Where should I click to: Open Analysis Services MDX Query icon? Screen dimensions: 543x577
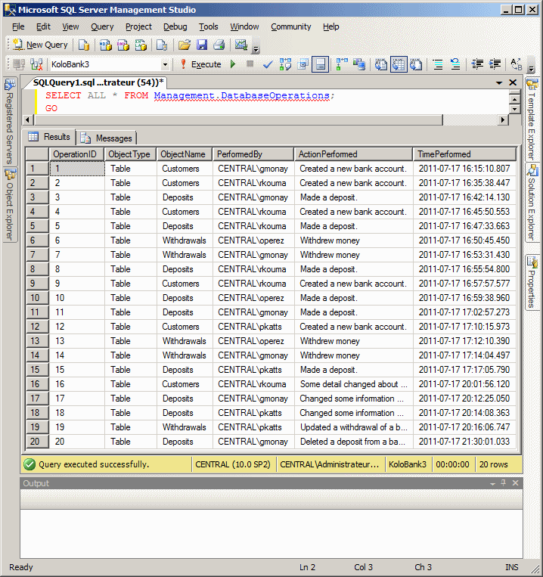[106, 45]
